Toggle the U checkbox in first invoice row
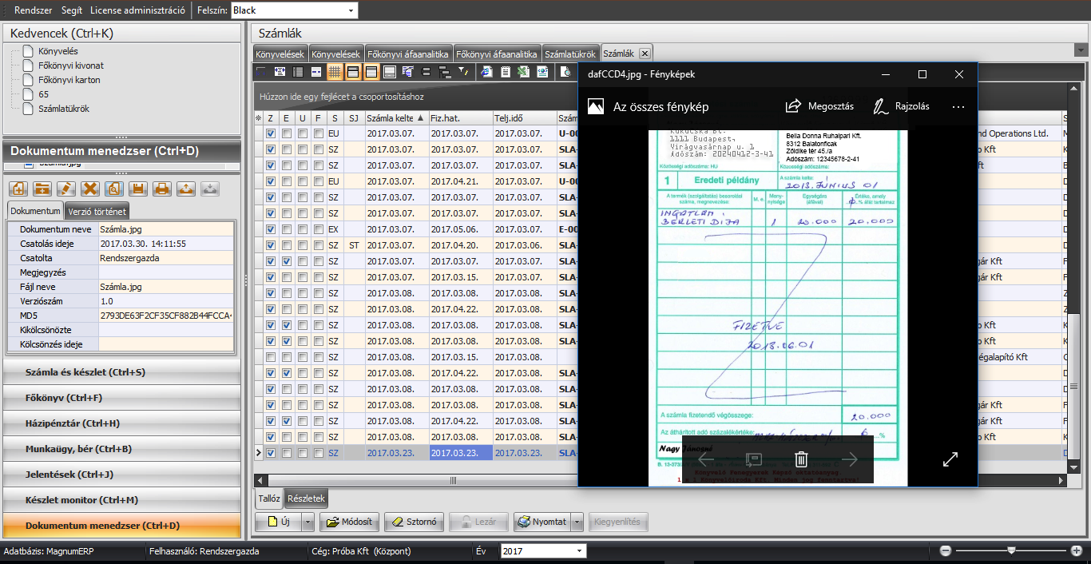 pos(303,133)
